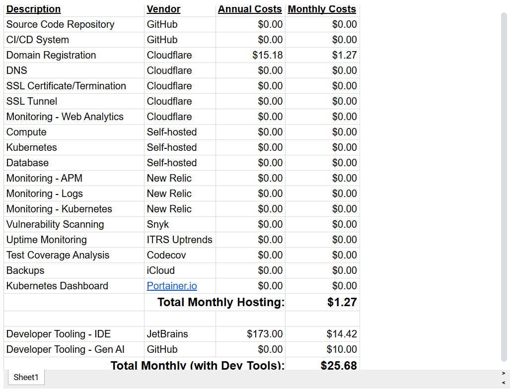
Task: Select the Domain Registration cell
Action: 74,55
